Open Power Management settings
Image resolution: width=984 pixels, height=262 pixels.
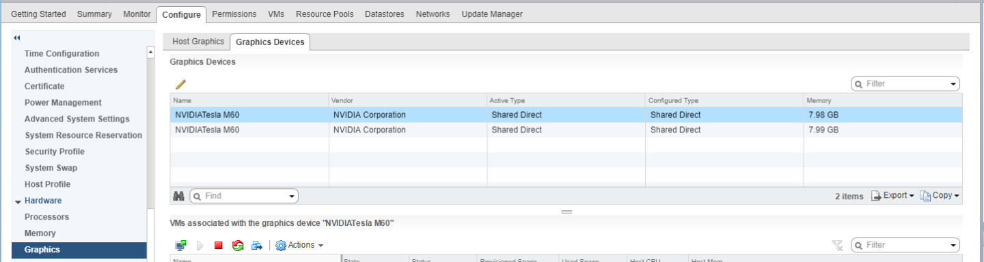click(63, 103)
